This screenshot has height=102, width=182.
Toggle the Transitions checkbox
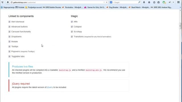72,37
